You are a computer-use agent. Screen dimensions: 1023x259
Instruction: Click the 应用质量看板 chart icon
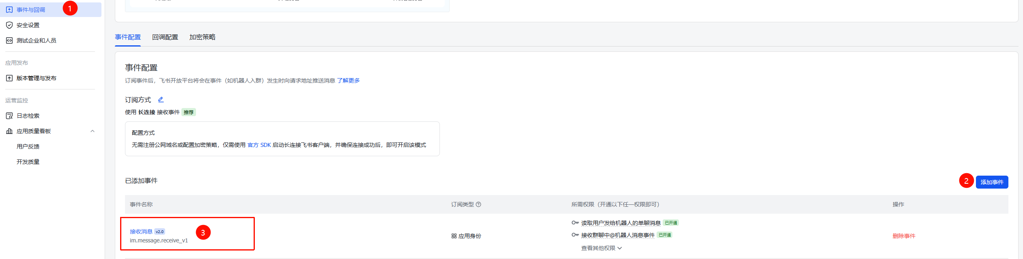coord(9,131)
